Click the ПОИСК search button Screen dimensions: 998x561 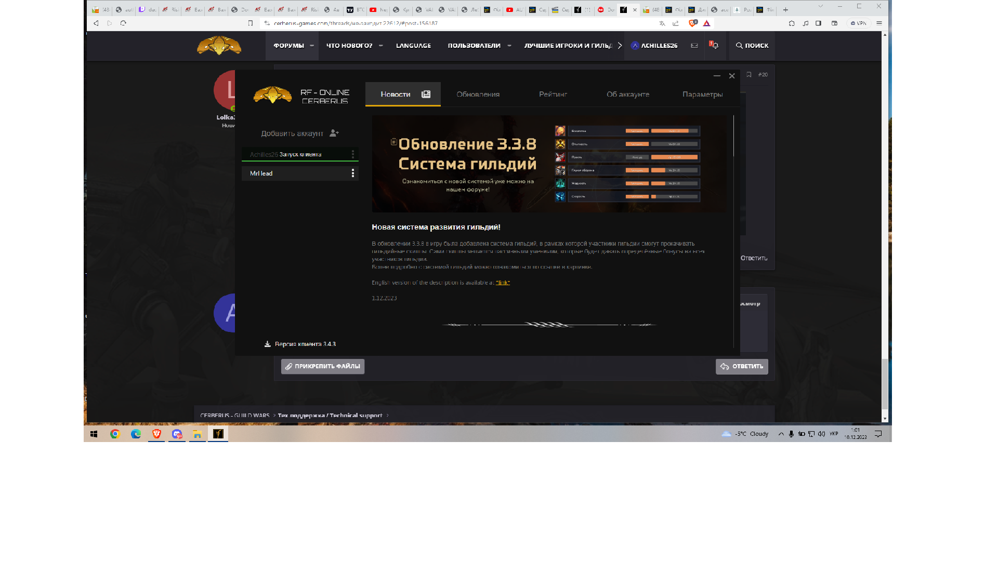coord(752,46)
